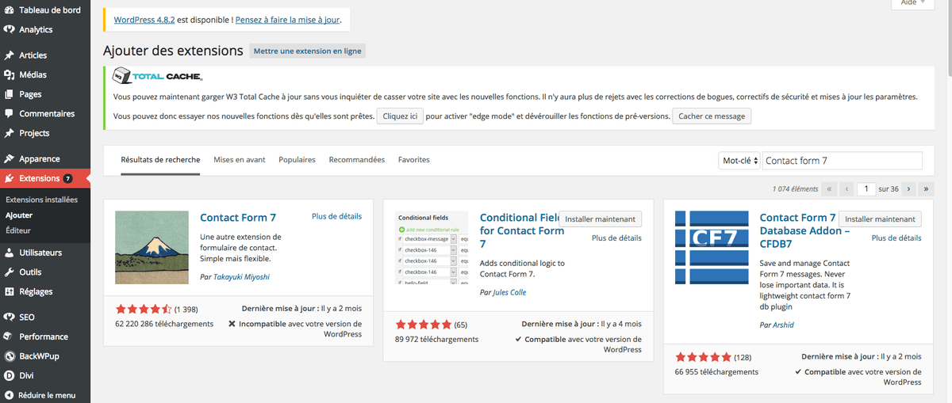Click the Médias icon in sidebar
Viewport: 952px width, 403px height.
point(9,75)
